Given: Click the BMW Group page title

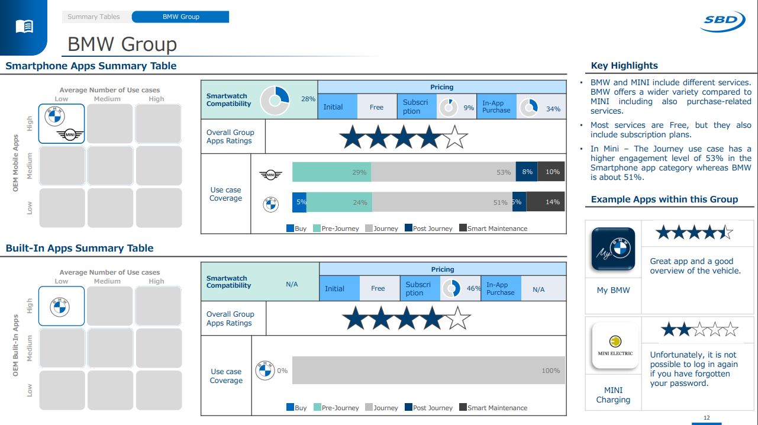Looking at the screenshot, I should (122, 44).
